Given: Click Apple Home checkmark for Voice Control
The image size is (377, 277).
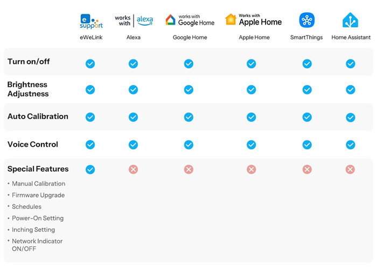Looking at the screenshot, I should [x=251, y=144].
